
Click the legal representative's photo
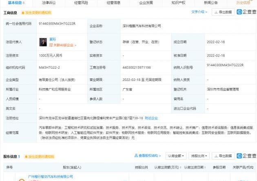(43, 42)
